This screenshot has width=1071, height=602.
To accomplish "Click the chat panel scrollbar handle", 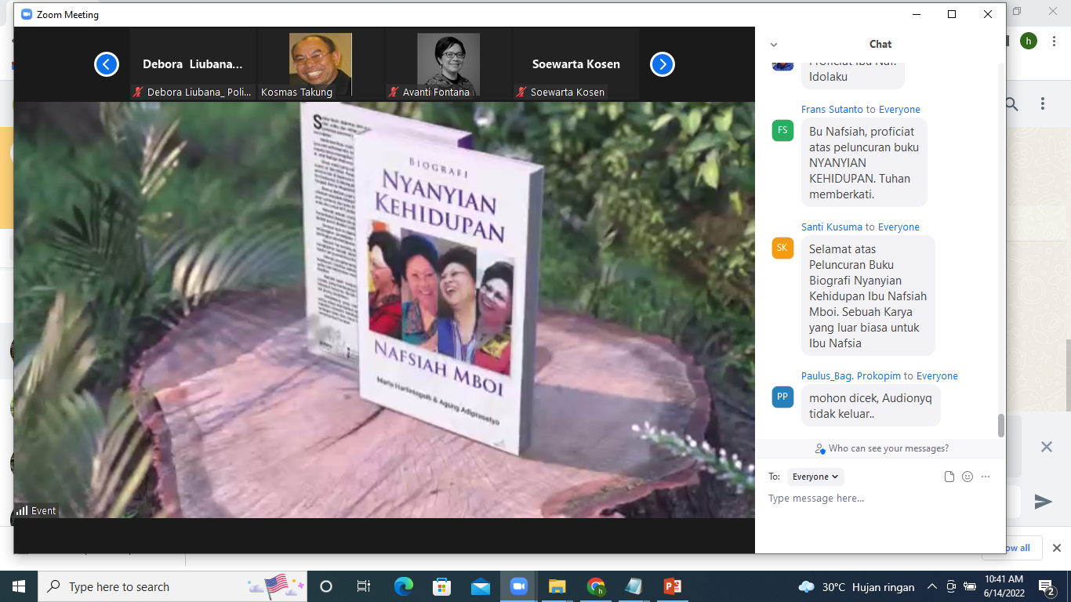I will [1000, 426].
